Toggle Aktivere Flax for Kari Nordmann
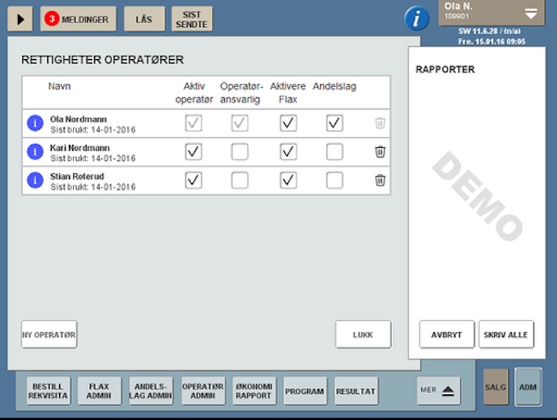557x420 pixels. point(288,152)
